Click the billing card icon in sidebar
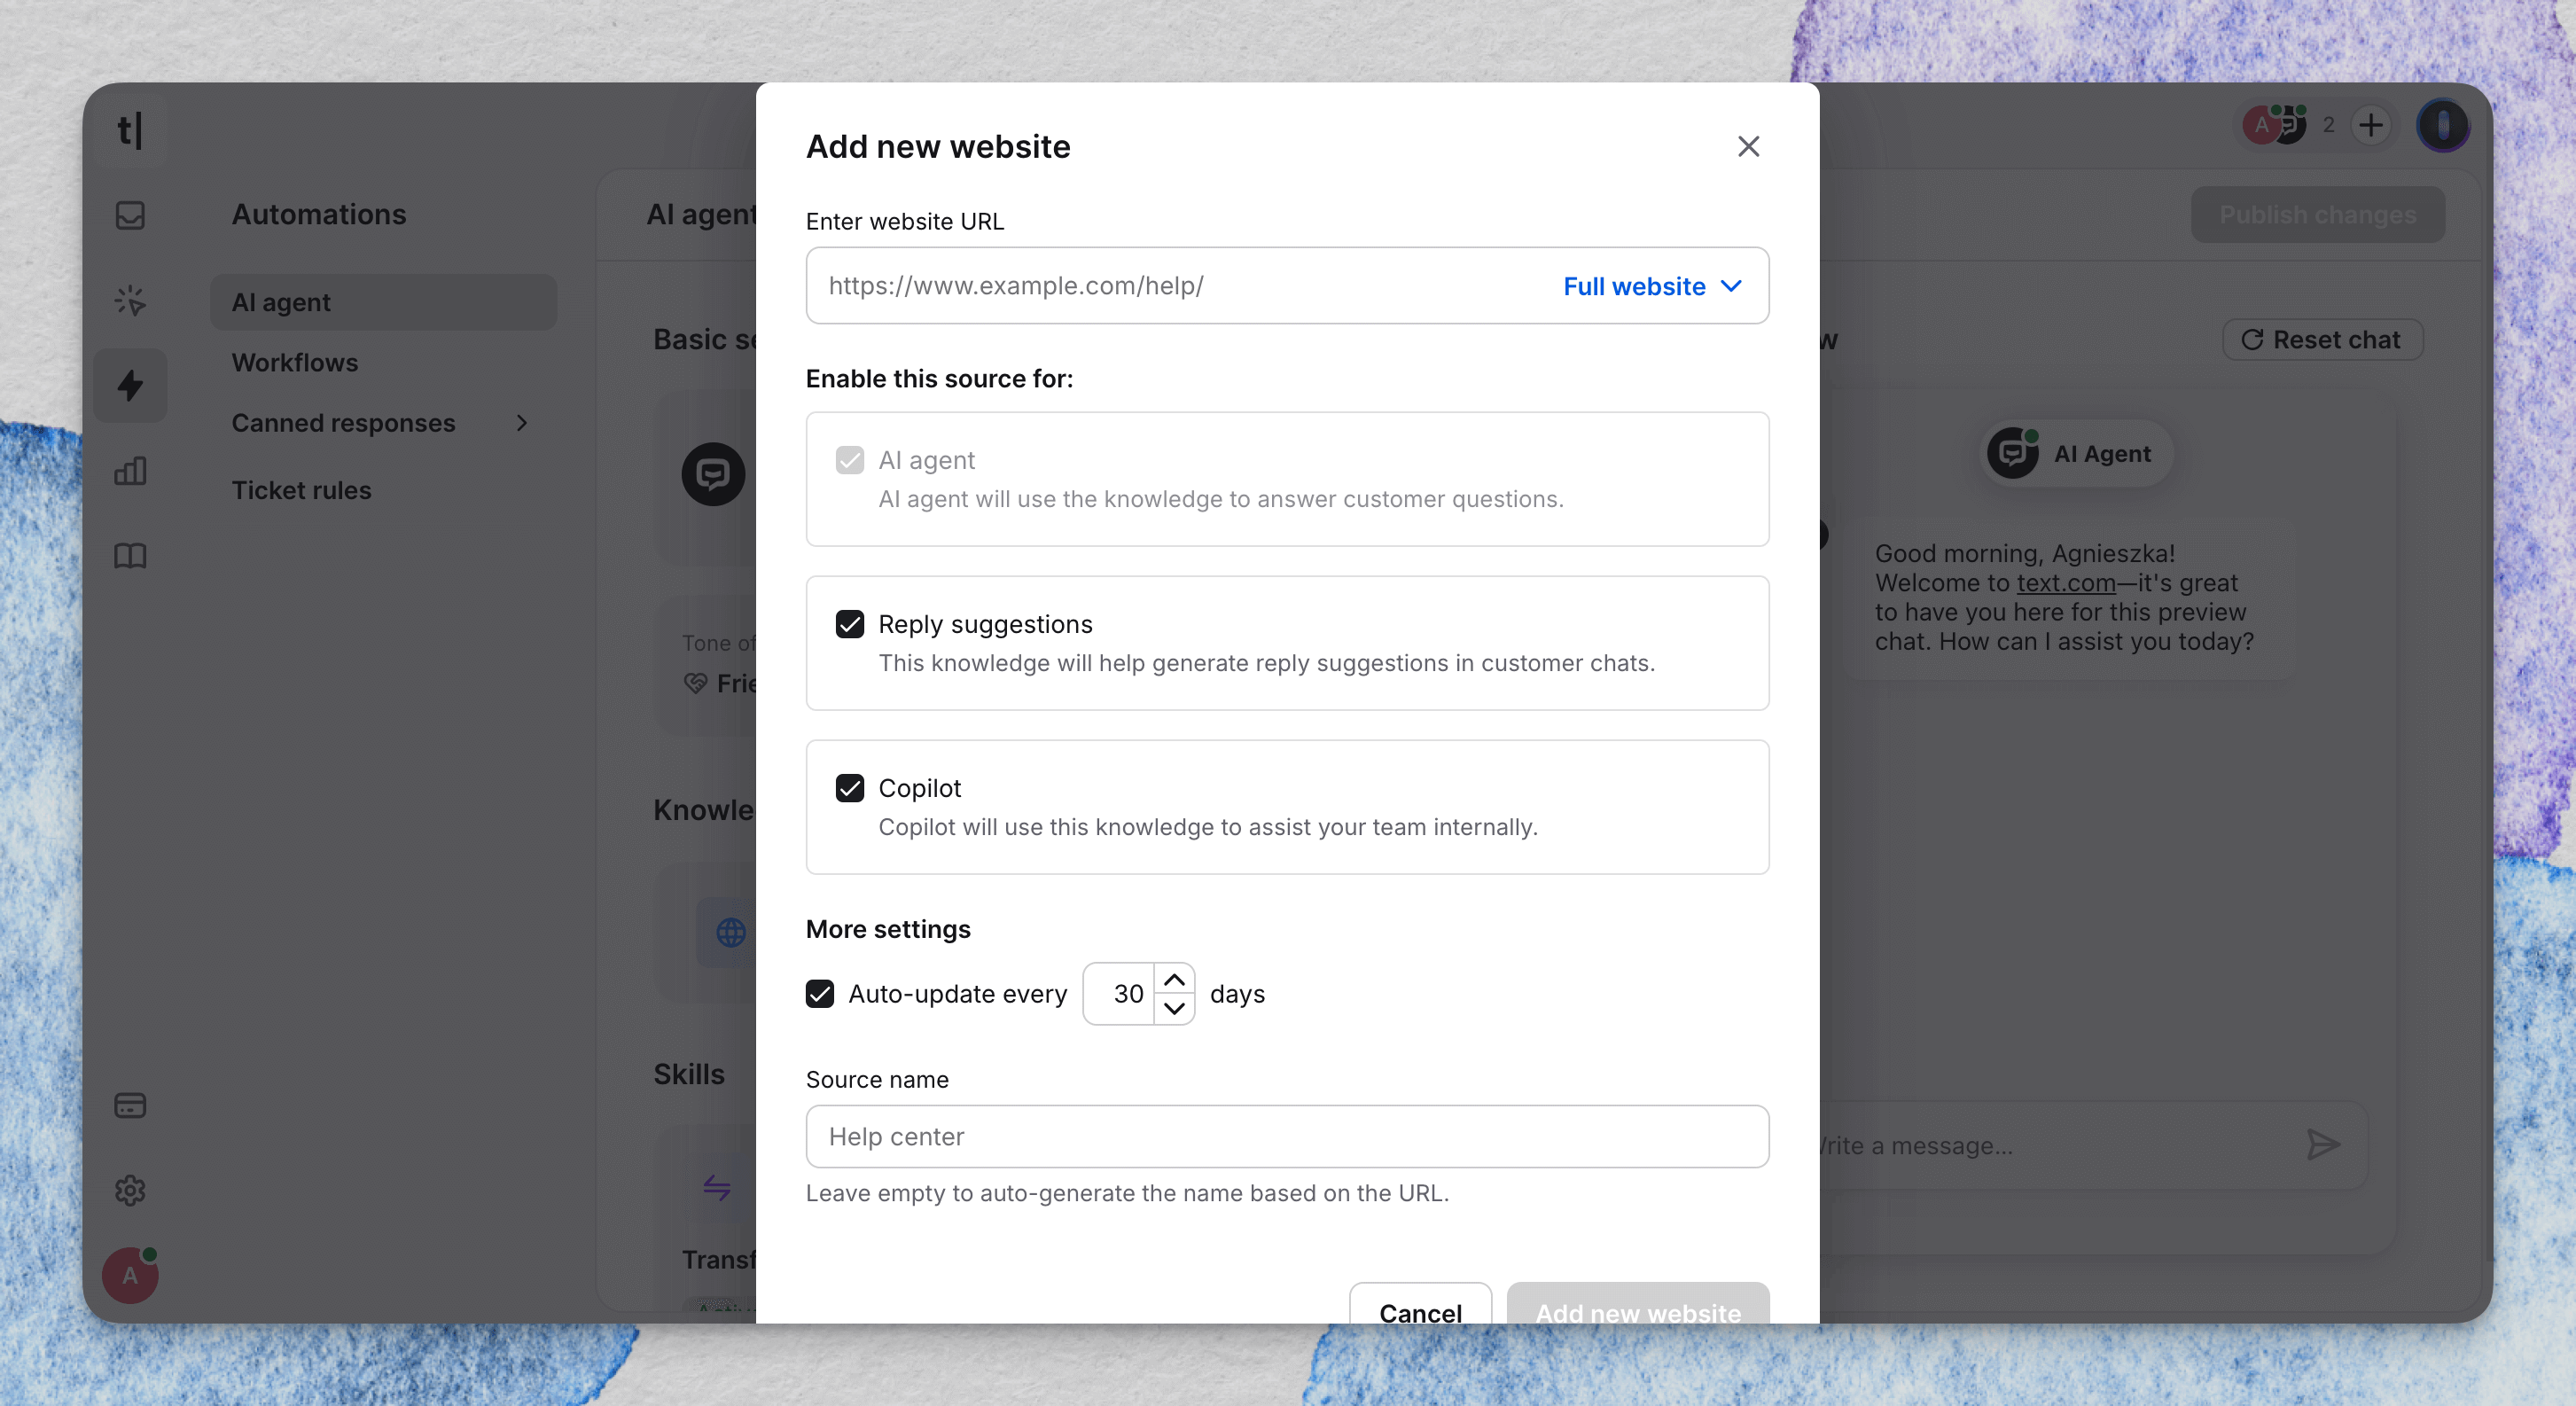 pyautogui.click(x=130, y=1105)
